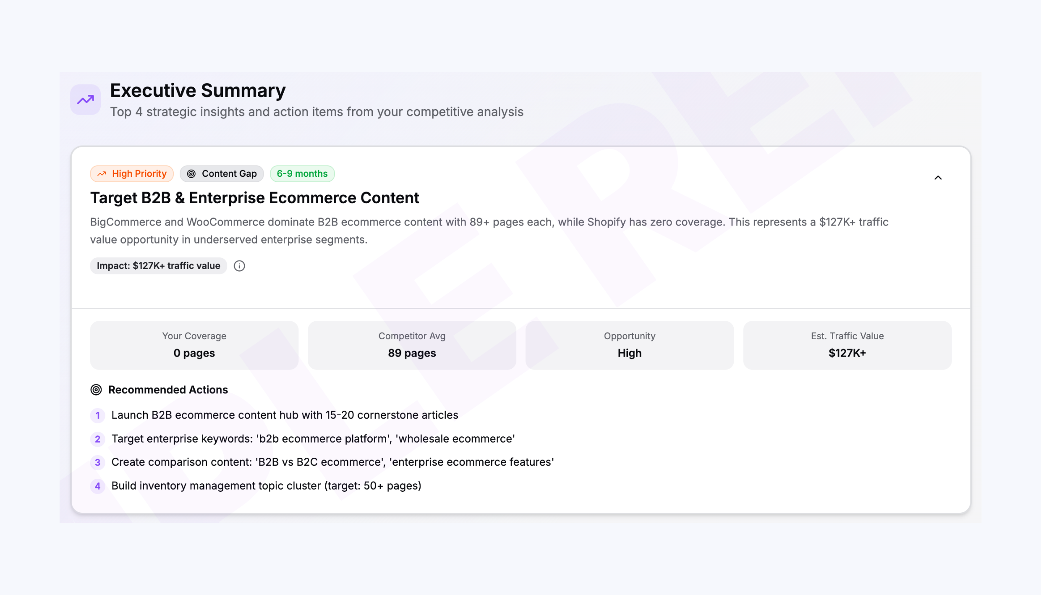Click the Target B2B & Enterprise Ecommerce Content title
Image resolution: width=1041 pixels, height=595 pixels.
coord(254,197)
